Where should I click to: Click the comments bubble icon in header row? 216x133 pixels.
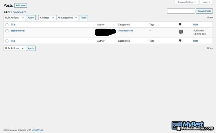click(180, 24)
